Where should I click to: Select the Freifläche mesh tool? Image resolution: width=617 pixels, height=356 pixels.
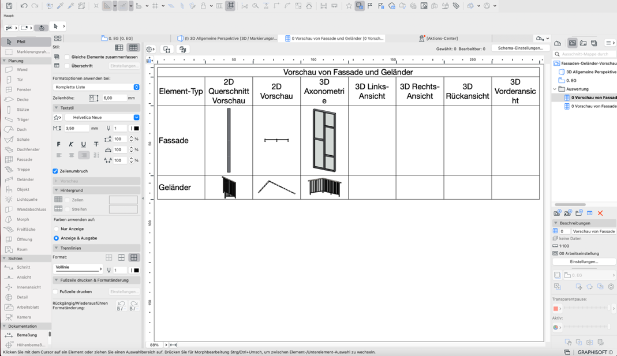pyautogui.click(x=26, y=229)
